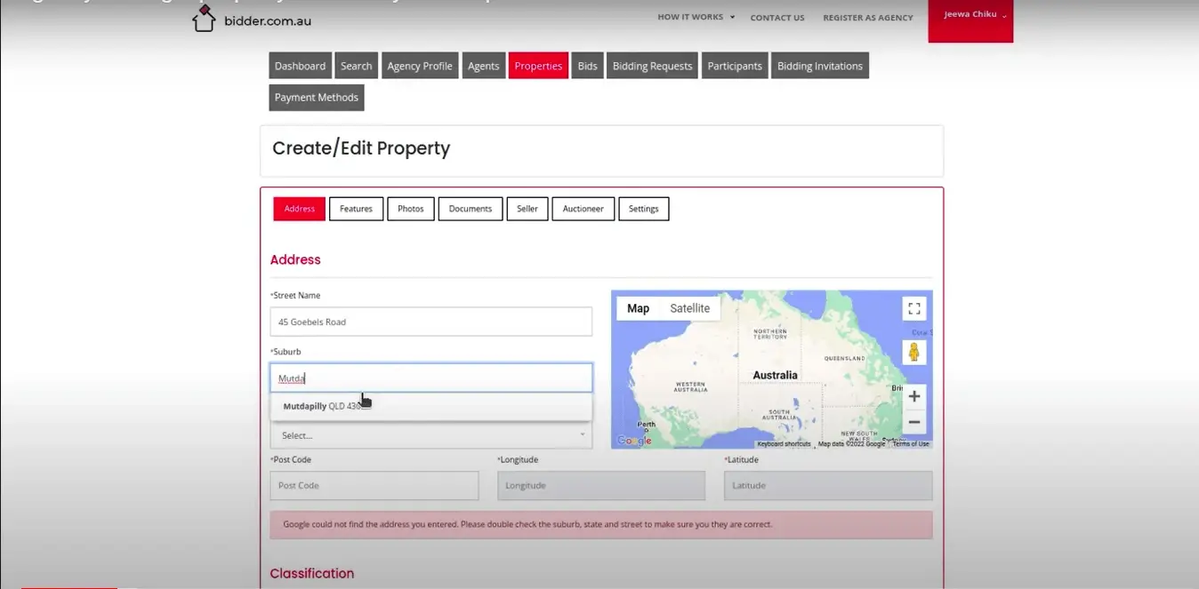Click the Street Name input field
This screenshot has width=1199, height=589.
[x=431, y=322]
